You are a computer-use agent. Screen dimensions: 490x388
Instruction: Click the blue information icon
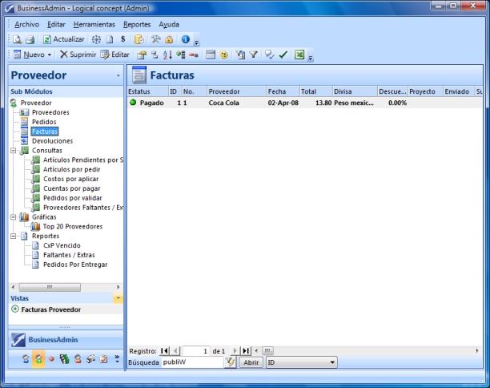pyautogui.click(x=184, y=39)
